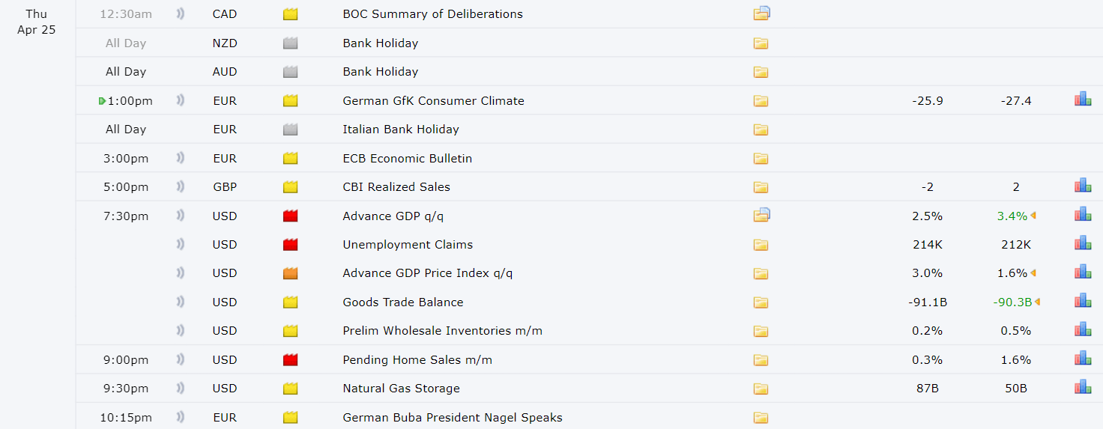Select the NZD Bank Holiday row
This screenshot has width=1103, height=429.
(589, 43)
